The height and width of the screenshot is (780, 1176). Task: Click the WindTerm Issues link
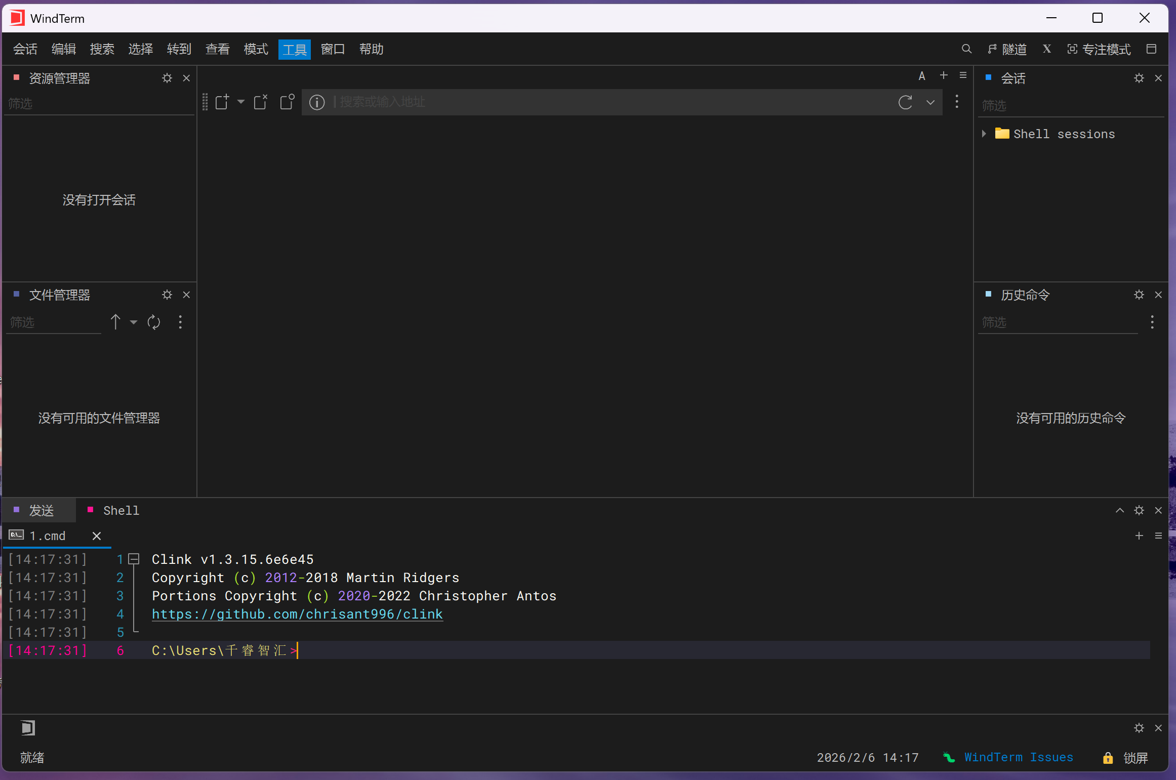(x=1018, y=758)
